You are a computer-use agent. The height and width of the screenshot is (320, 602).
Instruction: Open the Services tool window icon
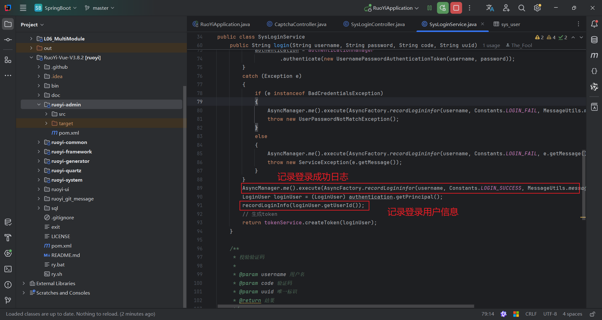pyautogui.click(x=8, y=253)
